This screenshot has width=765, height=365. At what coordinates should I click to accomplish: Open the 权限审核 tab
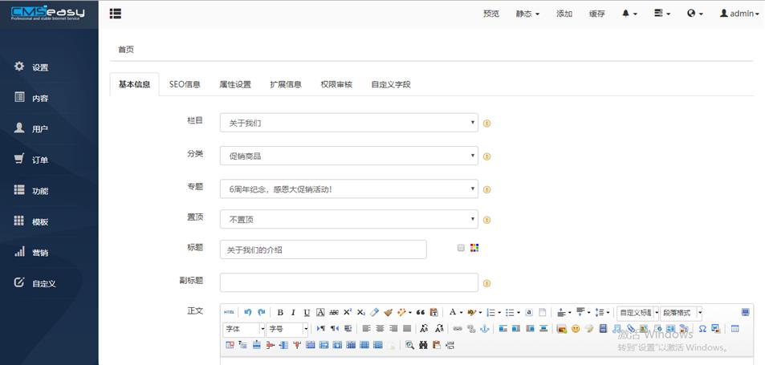tap(336, 84)
